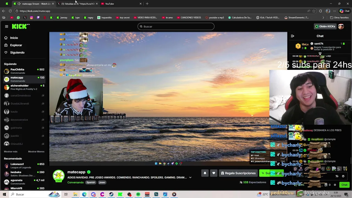The image size is (352, 198).
Task: Open canal2mendoza offline channel
Action: click(x=24, y=95)
